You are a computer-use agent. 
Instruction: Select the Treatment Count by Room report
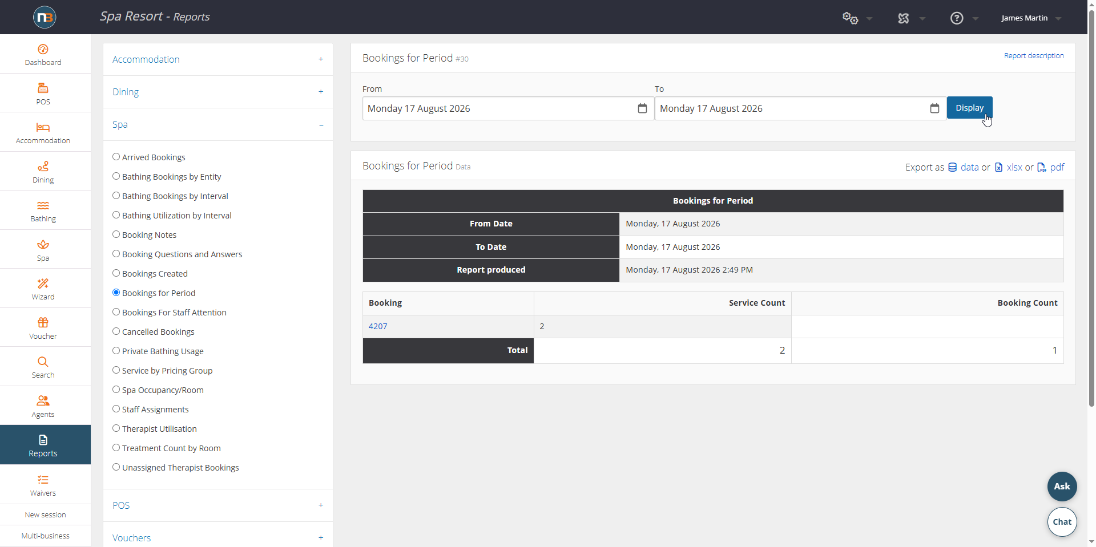(x=116, y=448)
